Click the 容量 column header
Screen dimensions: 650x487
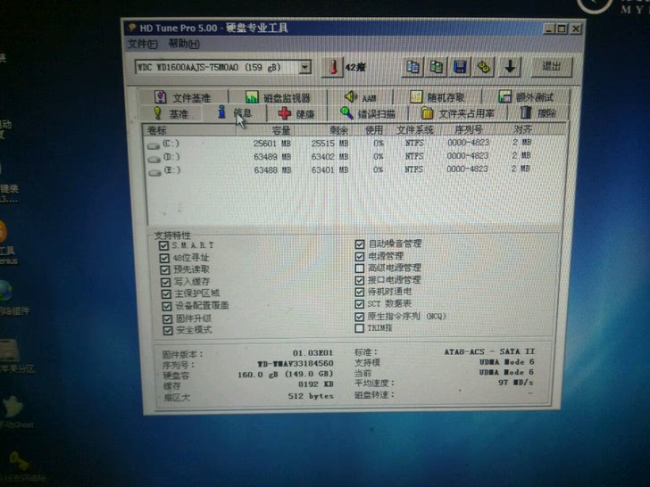click(x=265, y=130)
